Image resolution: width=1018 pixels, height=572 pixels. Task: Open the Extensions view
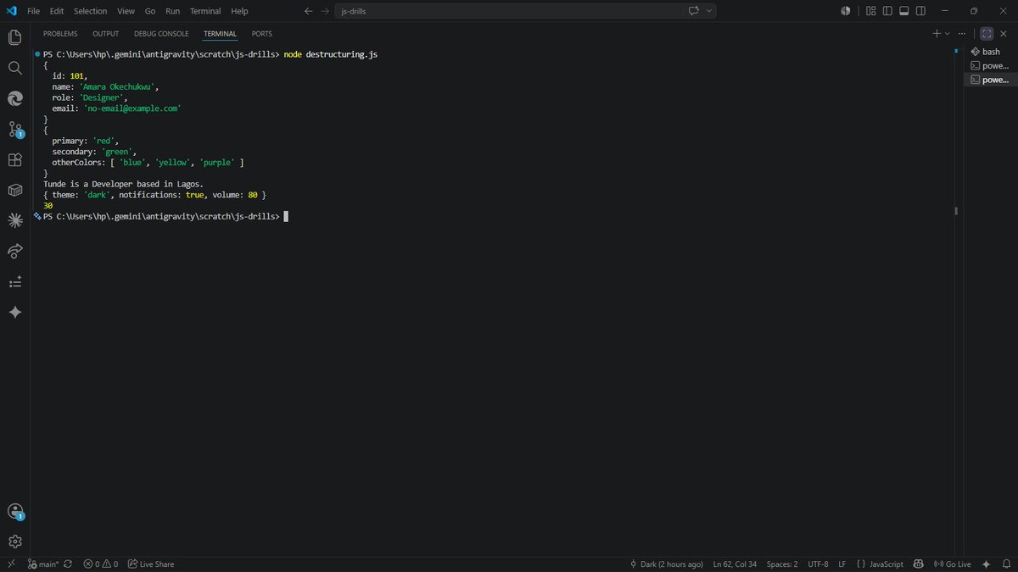click(14, 159)
